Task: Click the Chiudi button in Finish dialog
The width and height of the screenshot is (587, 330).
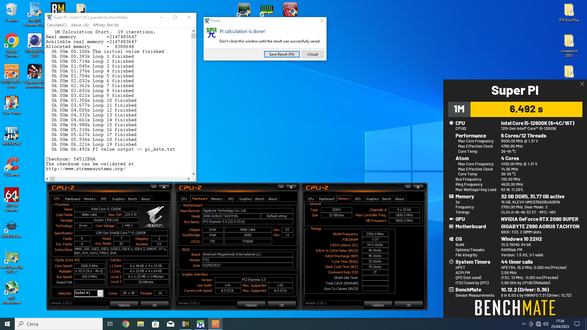Action: (x=312, y=54)
